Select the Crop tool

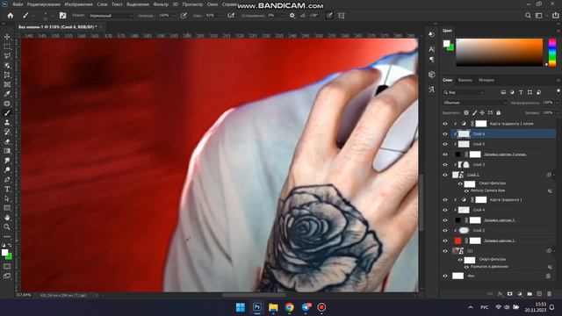[x=7, y=75]
